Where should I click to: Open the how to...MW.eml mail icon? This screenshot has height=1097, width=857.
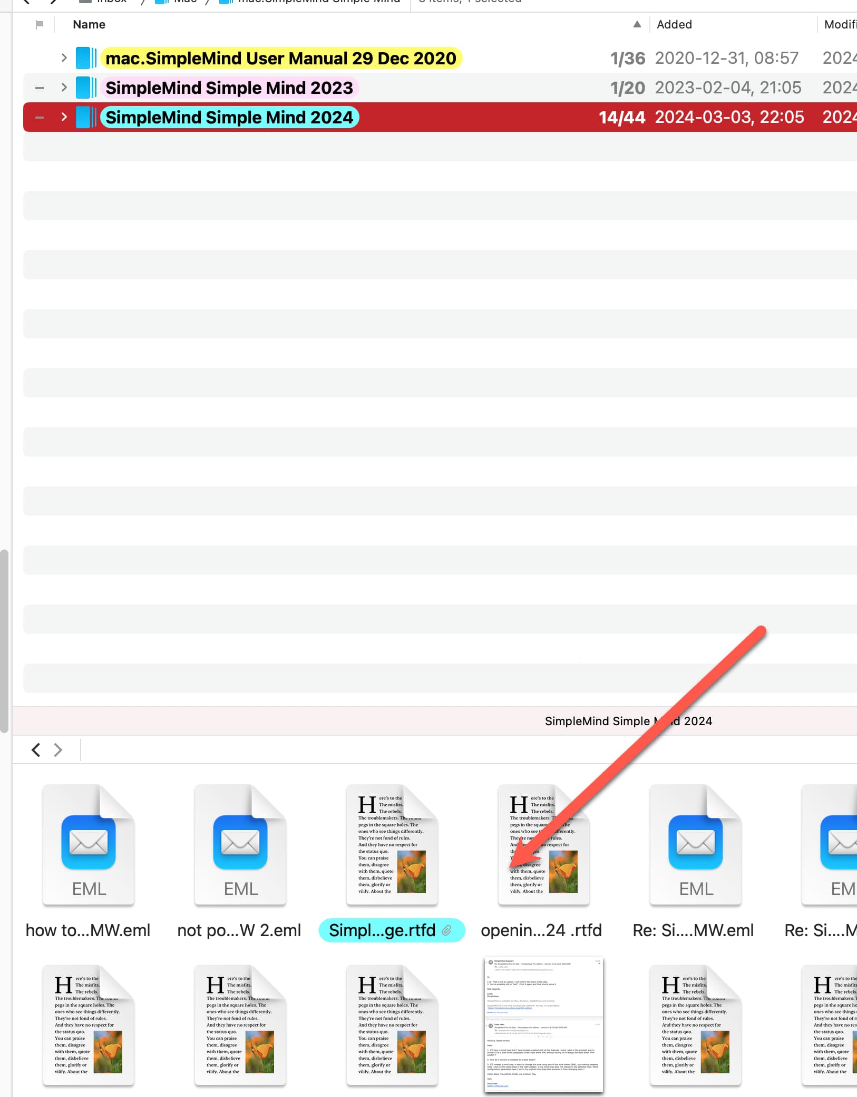(x=89, y=844)
